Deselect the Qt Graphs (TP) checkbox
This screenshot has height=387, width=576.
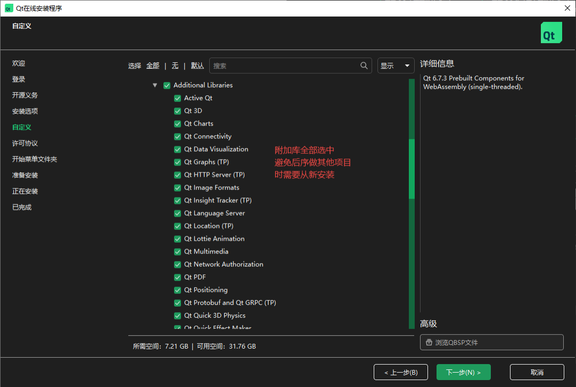tap(177, 162)
